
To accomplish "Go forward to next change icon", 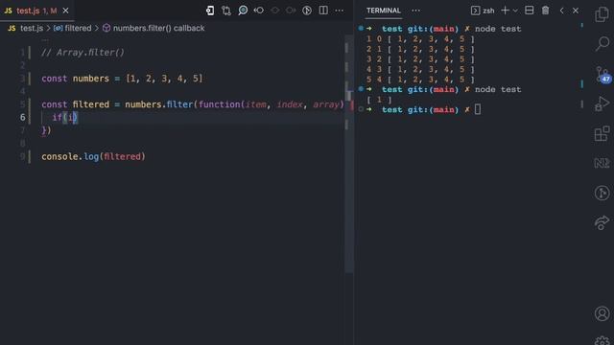I will (291, 11).
